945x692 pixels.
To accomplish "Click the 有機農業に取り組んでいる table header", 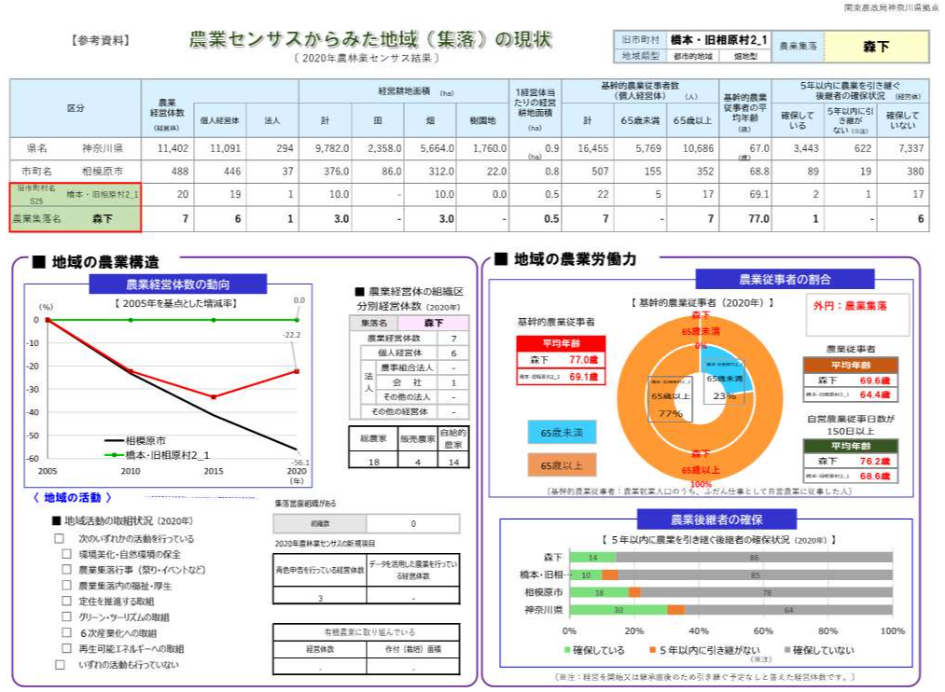I will coord(367,632).
